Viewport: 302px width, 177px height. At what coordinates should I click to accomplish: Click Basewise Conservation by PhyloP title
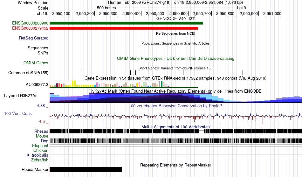point(175,106)
